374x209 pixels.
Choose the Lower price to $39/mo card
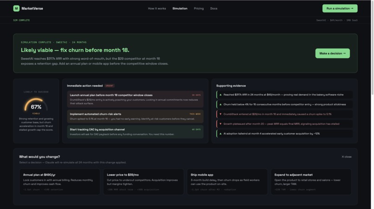pyautogui.click(x=143, y=182)
